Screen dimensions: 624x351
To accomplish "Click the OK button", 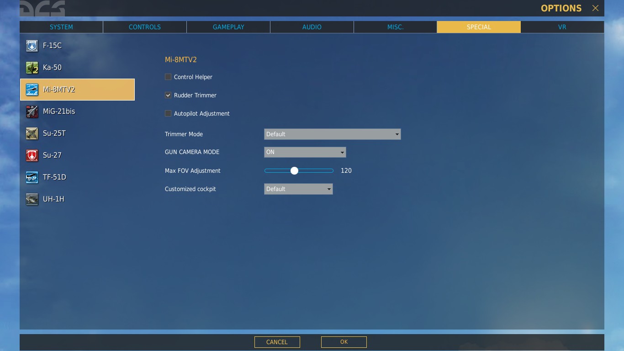I will click(x=344, y=342).
